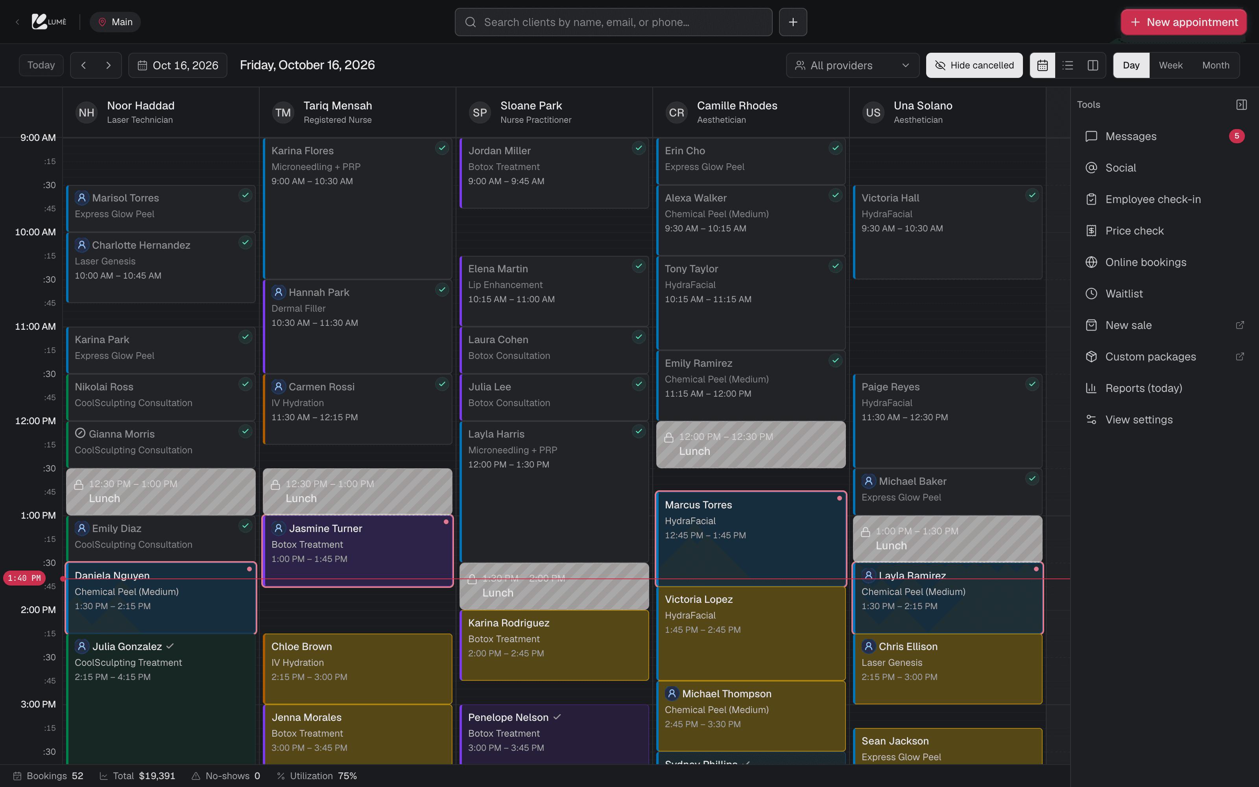Open Employee check-in
1259x787 pixels.
point(1164,200)
